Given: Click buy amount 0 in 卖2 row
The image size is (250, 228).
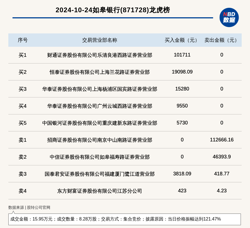Looking at the screenshot, I should coord(182,157).
